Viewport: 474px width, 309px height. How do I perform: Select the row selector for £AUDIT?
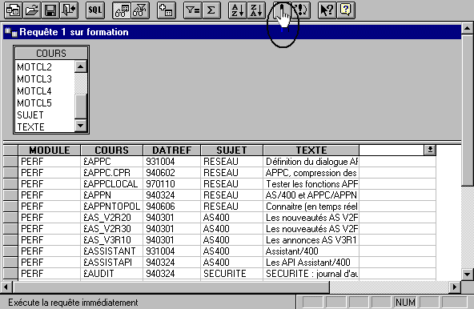[10, 273]
